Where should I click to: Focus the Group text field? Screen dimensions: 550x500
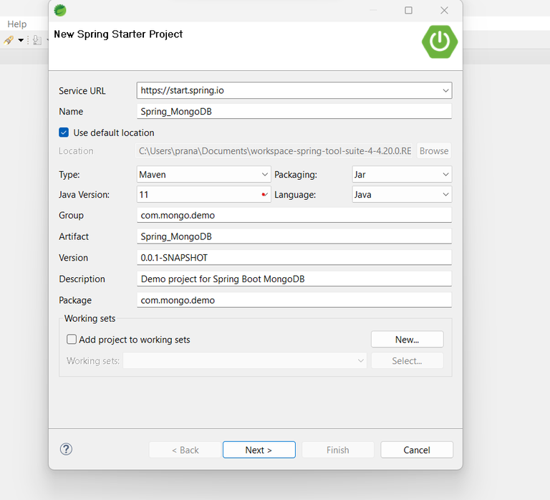click(x=294, y=215)
